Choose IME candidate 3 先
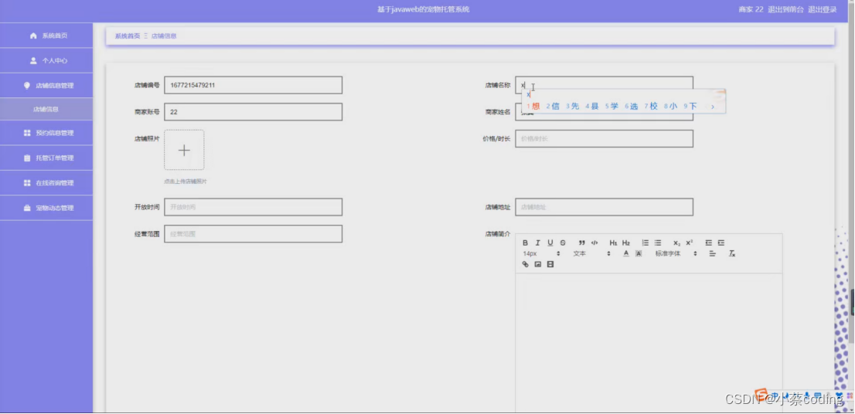The height and width of the screenshot is (414, 855). click(573, 107)
